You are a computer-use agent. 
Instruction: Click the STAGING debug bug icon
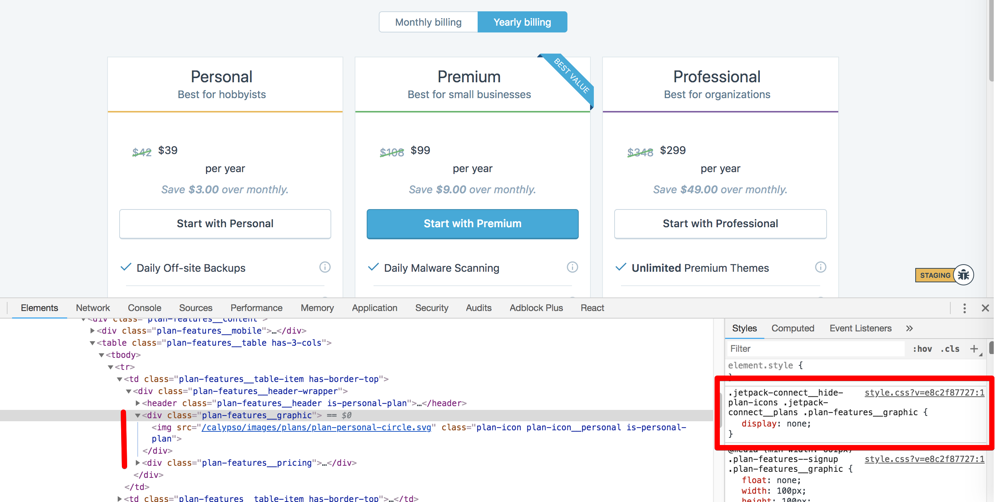(x=964, y=275)
